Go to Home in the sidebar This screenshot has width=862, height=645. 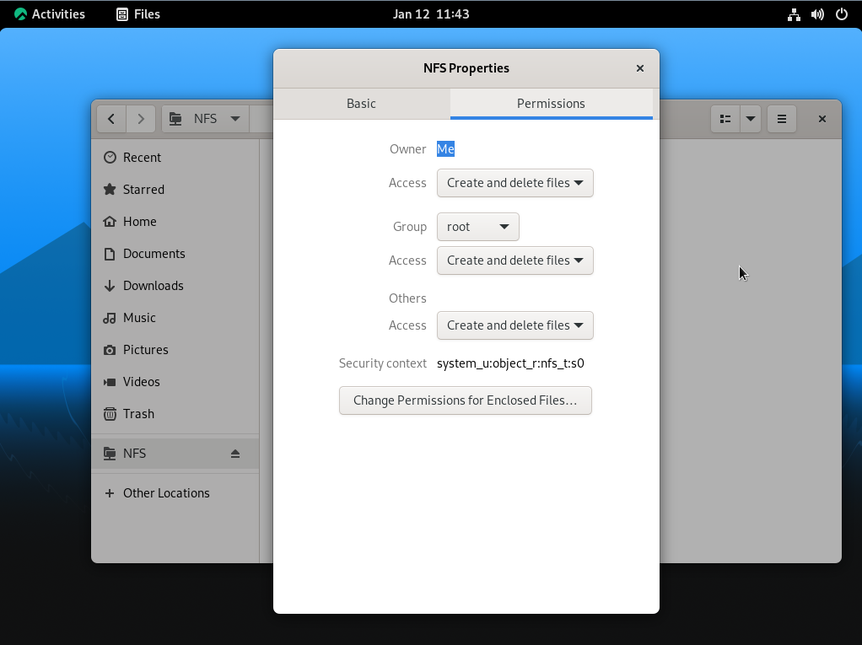pos(175,222)
